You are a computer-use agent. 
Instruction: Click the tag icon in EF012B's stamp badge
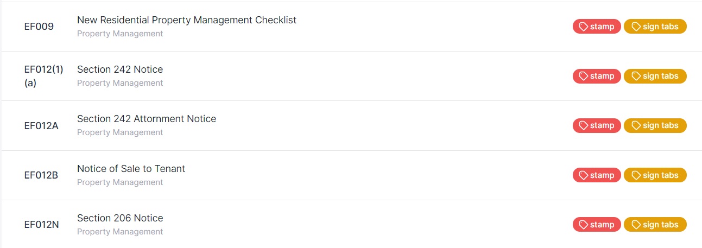pos(584,175)
